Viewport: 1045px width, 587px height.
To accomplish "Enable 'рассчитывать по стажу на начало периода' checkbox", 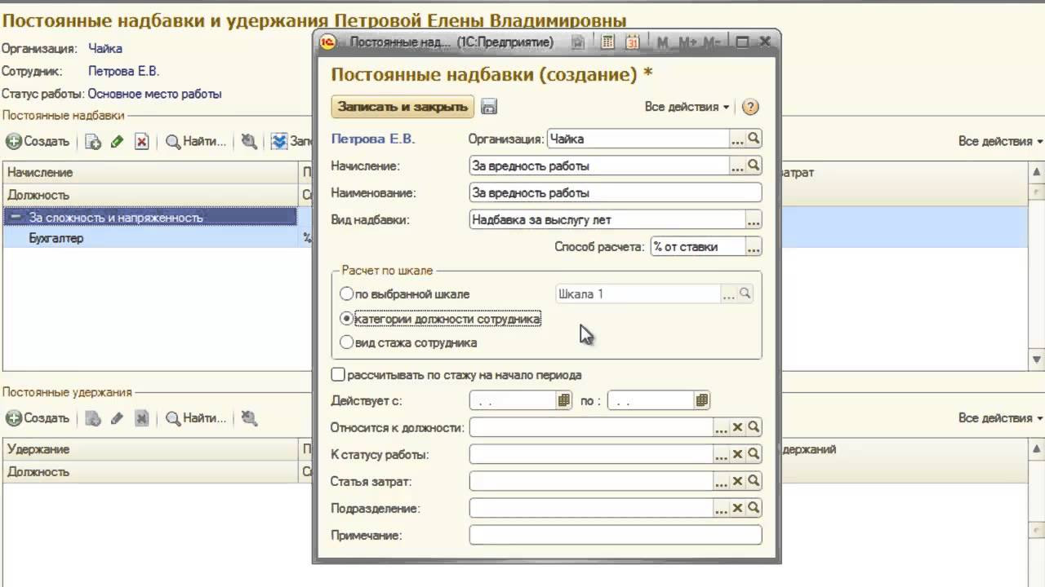I will tap(338, 375).
